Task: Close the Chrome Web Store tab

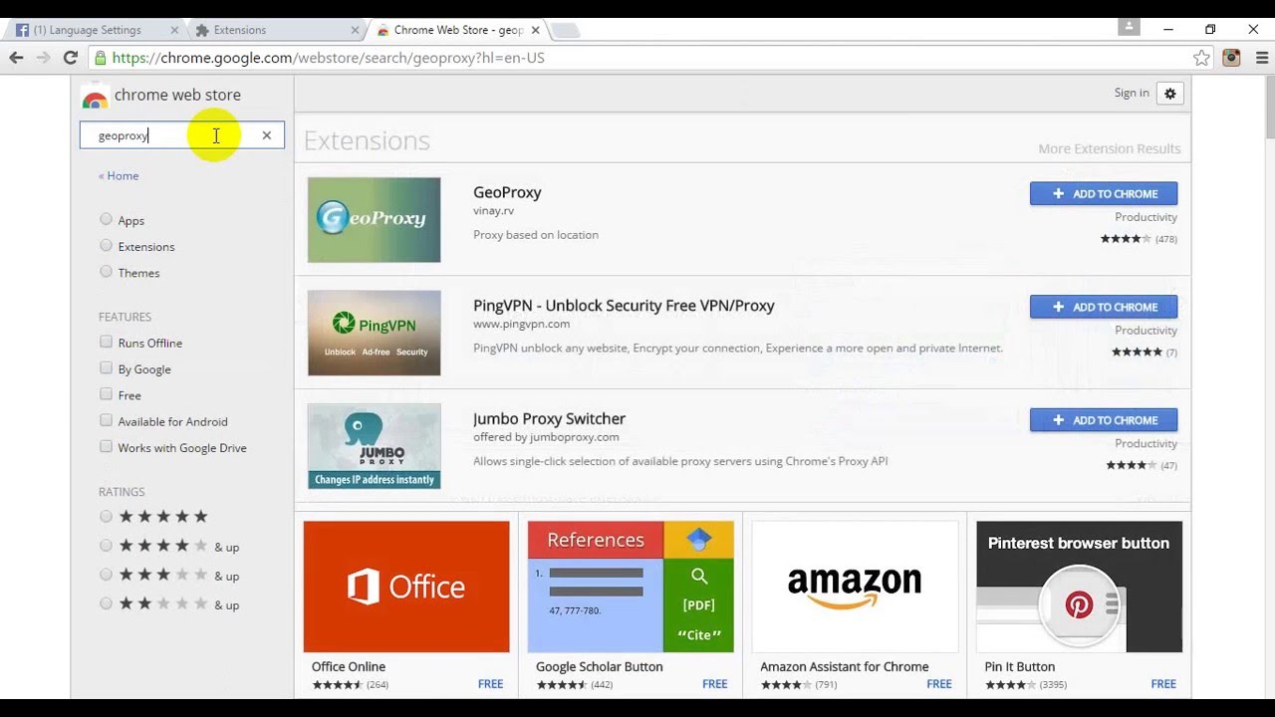Action: 535,30
